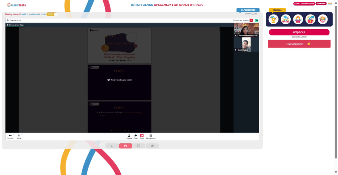Open the People panel
The image size is (338, 175).
pos(129,137)
